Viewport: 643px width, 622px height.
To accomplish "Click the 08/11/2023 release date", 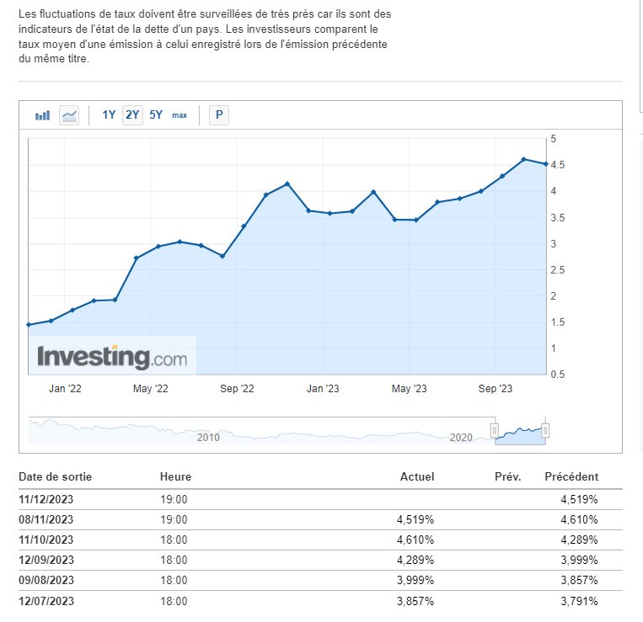I will (x=46, y=519).
